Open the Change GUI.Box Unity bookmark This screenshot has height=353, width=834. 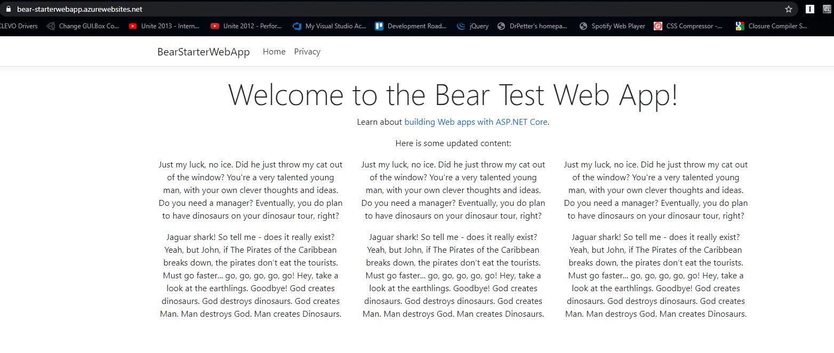coord(83,26)
